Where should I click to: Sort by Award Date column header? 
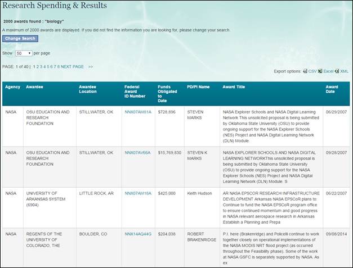click(x=332, y=90)
